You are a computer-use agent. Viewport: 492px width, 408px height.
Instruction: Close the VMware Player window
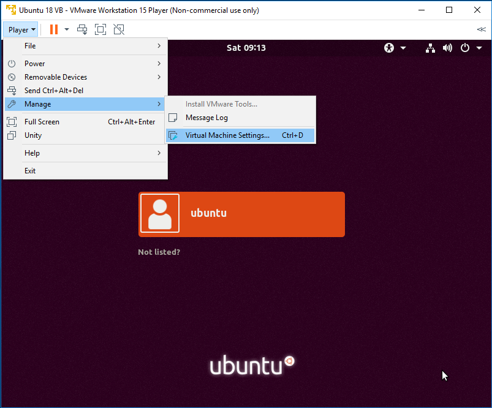pyautogui.click(x=477, y=10)
